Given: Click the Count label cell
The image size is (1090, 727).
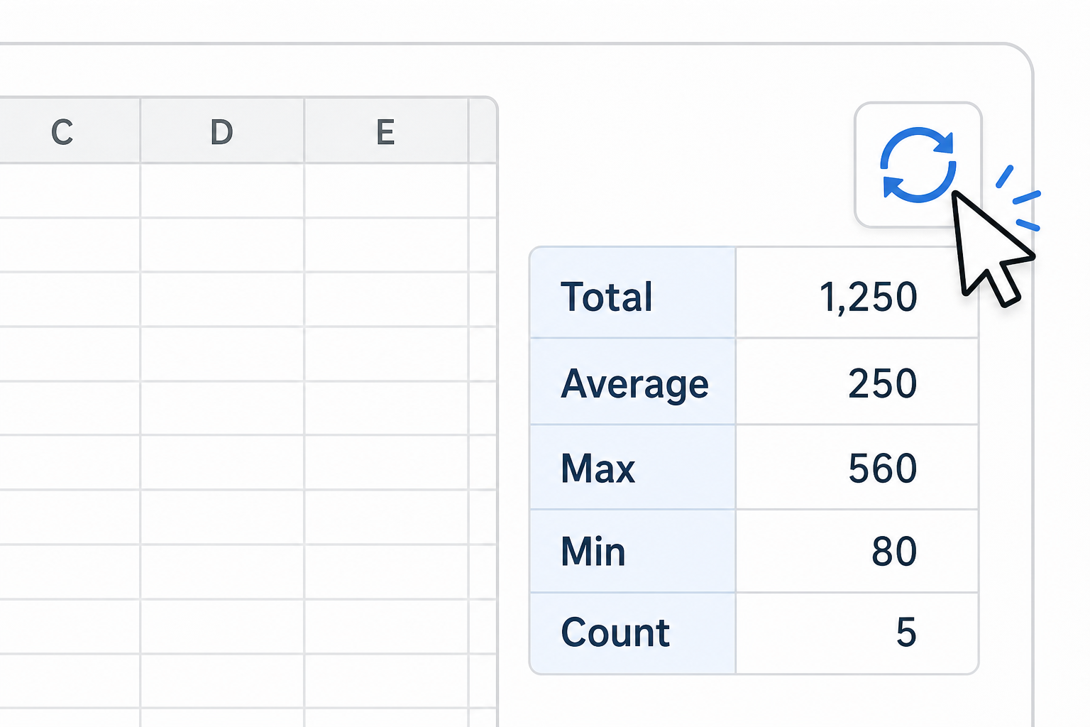Looking at the screenshot, I should pos(633,633).
